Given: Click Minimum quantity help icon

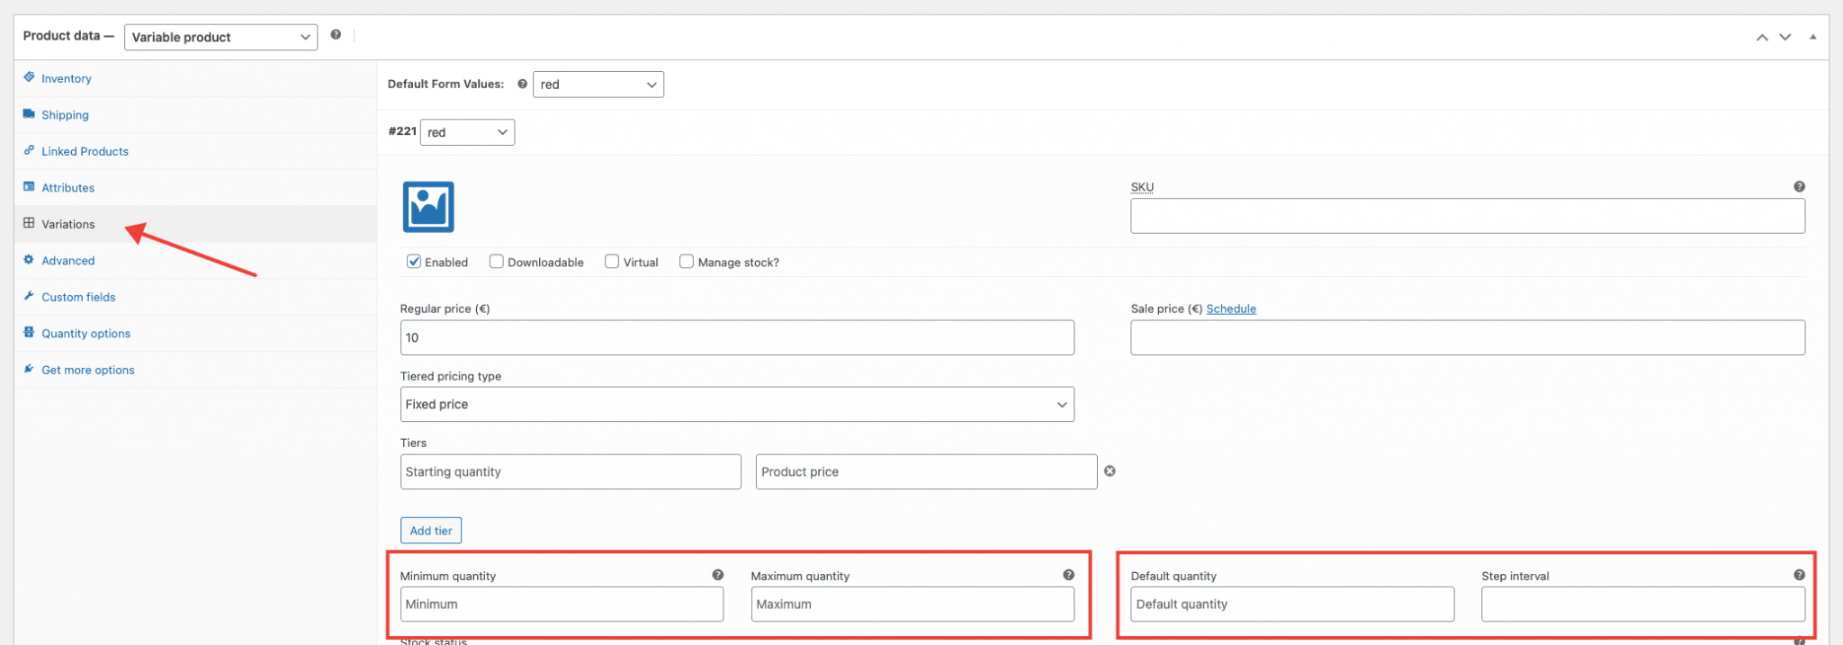Looking at the screenshot, I should (x=717, y=575).
